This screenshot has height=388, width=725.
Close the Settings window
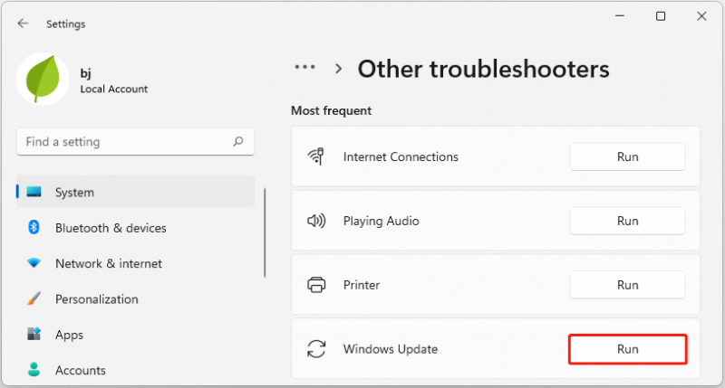tap(701, 16)
